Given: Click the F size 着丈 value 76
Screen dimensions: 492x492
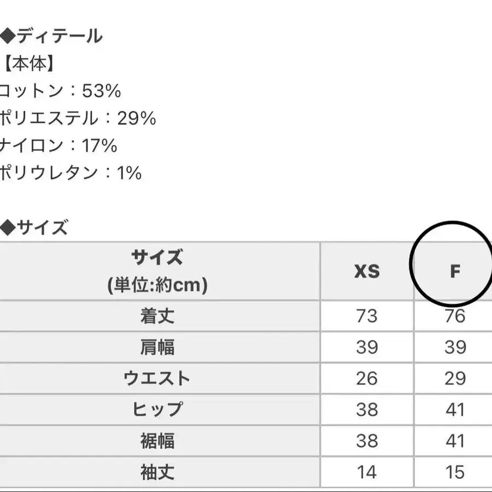Looking at the screenshot, I should point(455,315).
